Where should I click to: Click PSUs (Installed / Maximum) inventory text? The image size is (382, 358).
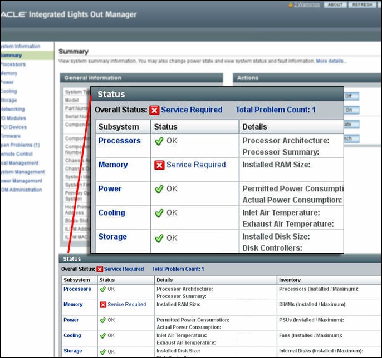point(311,320)
